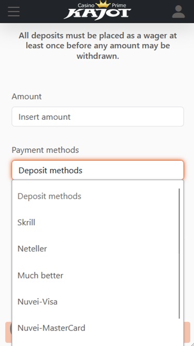The height and width of the screenshot is (346, 194).
Task: Focus the Insert amount field
Action: [98, 117]
